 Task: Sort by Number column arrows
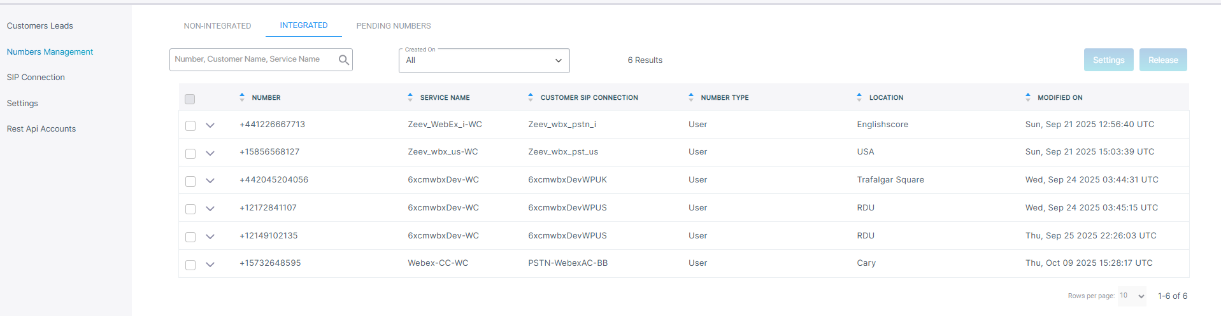click(242, 97)
